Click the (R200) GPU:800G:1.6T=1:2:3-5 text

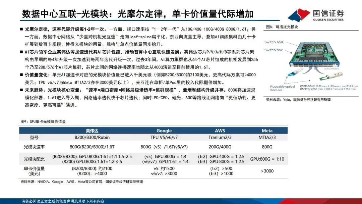click(x=92, y=162)
